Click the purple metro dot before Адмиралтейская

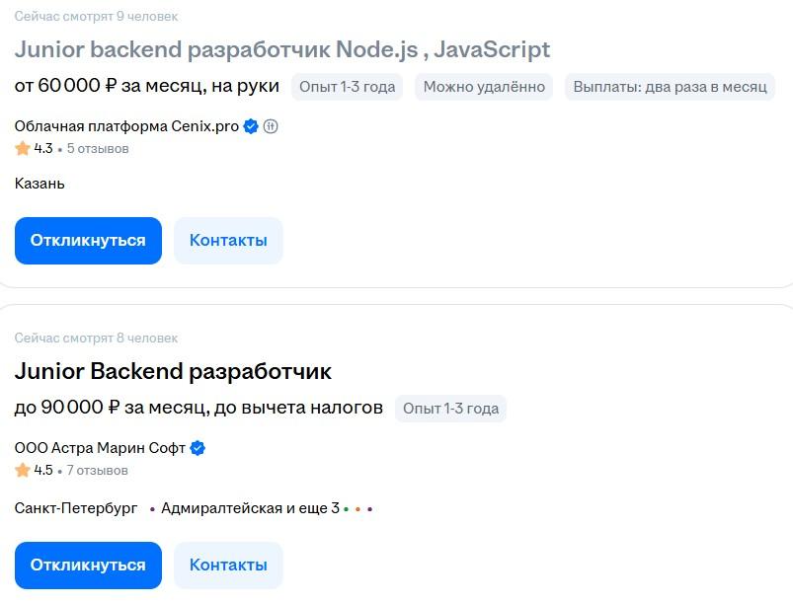point(150,509)
